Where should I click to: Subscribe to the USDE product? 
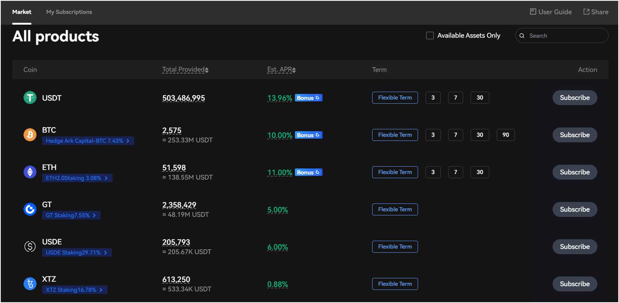pos(575,247)
